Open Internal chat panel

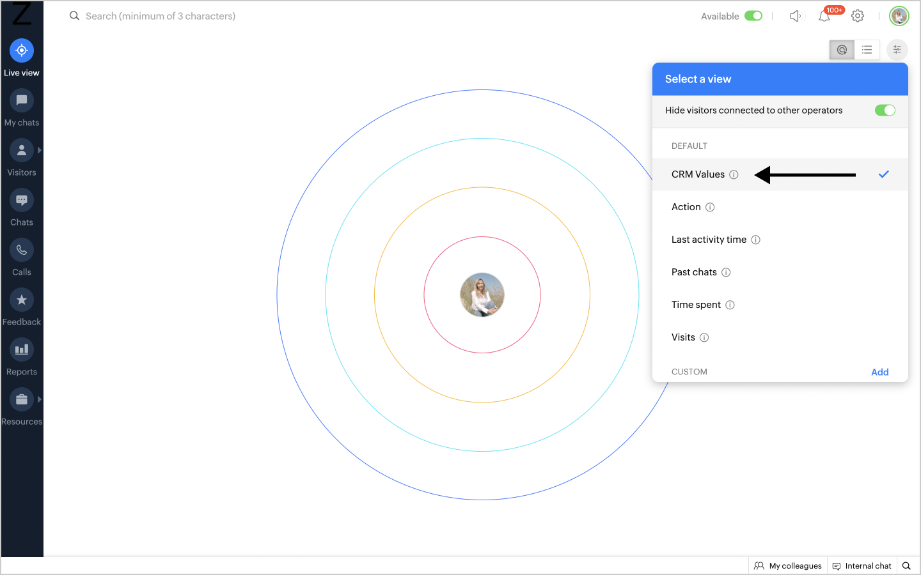click(x=862, y=566)
